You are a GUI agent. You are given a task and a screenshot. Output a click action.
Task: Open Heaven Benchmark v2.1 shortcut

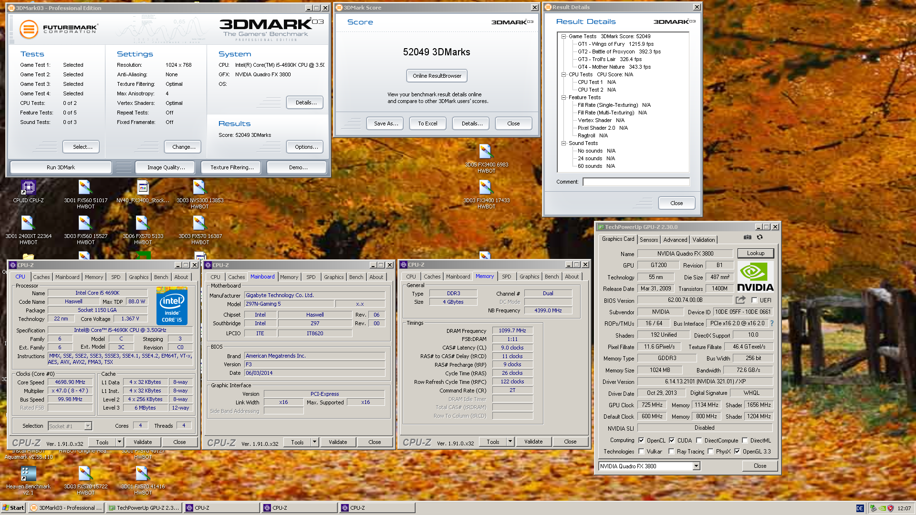[x=28, y=481]
